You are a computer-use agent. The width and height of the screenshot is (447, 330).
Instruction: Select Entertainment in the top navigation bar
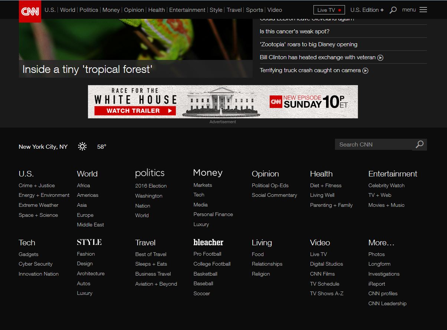(187, 10)
